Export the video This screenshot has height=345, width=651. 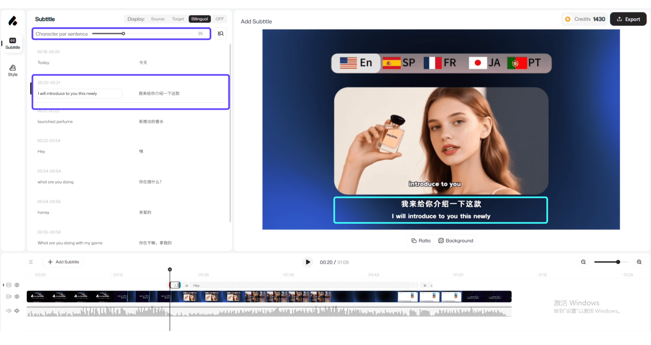pos(628,19)
